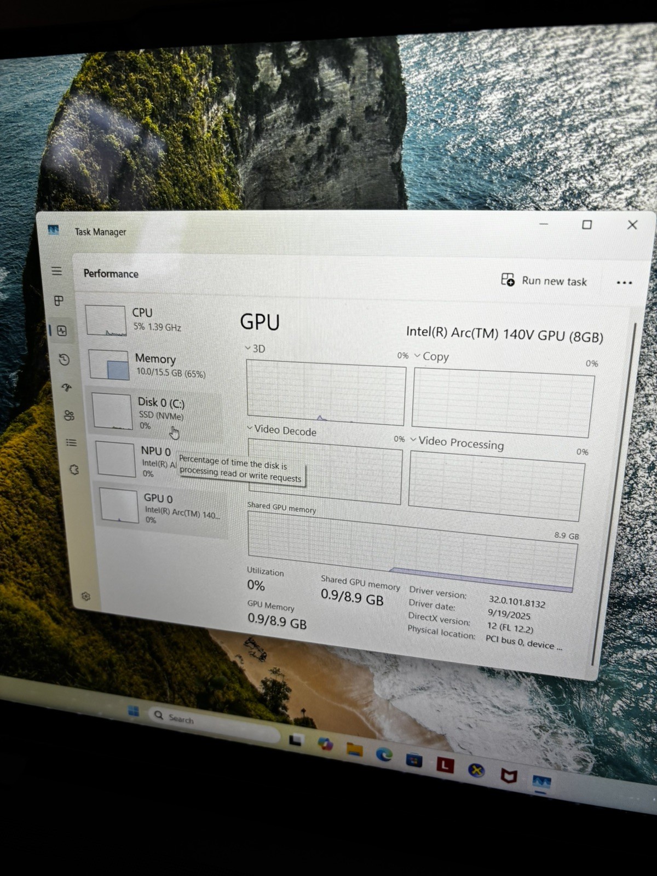The image size is (657, 876).
Task: Expand the 3D engine dropdown
Action: click(x=247, y=348)
